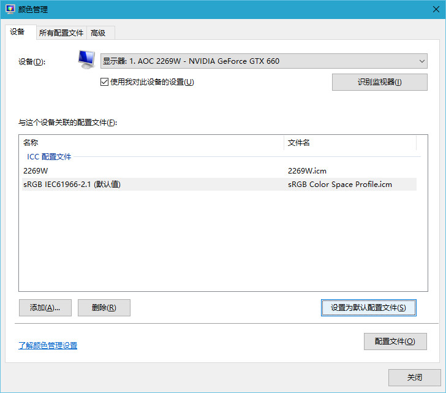Click the 2269W.icm file name cell

tap(307, 170)
